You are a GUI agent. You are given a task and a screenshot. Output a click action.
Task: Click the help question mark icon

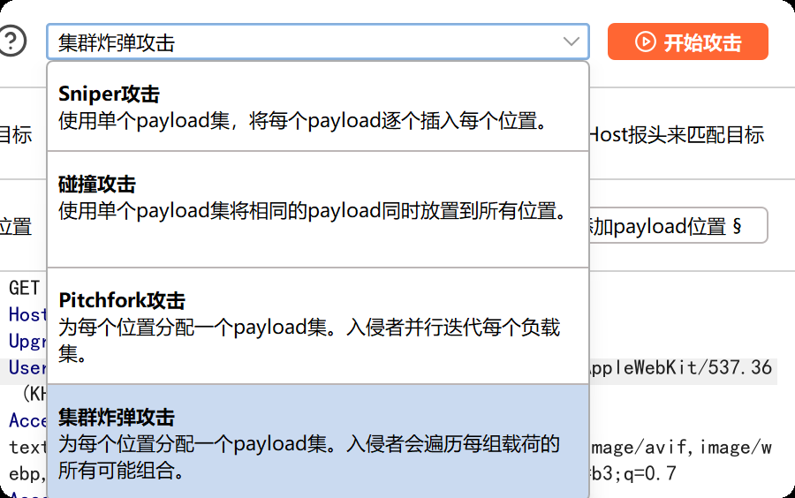coord(11,41)
